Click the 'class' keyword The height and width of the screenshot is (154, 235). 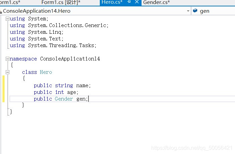pos(29,72)
